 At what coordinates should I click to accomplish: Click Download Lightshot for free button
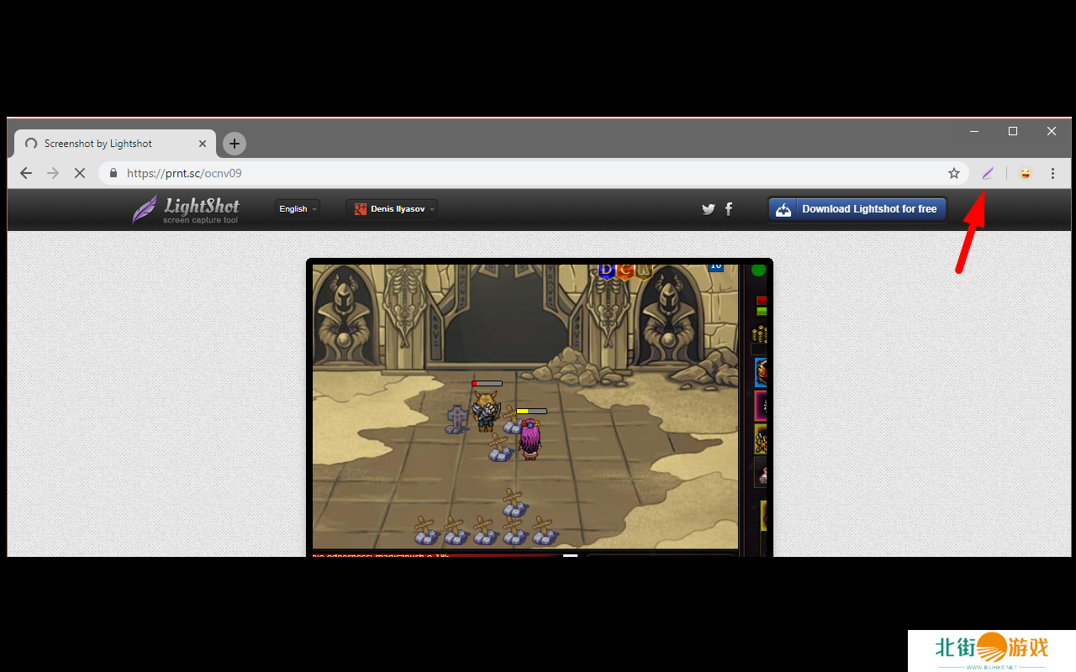(x=857, y=209)
